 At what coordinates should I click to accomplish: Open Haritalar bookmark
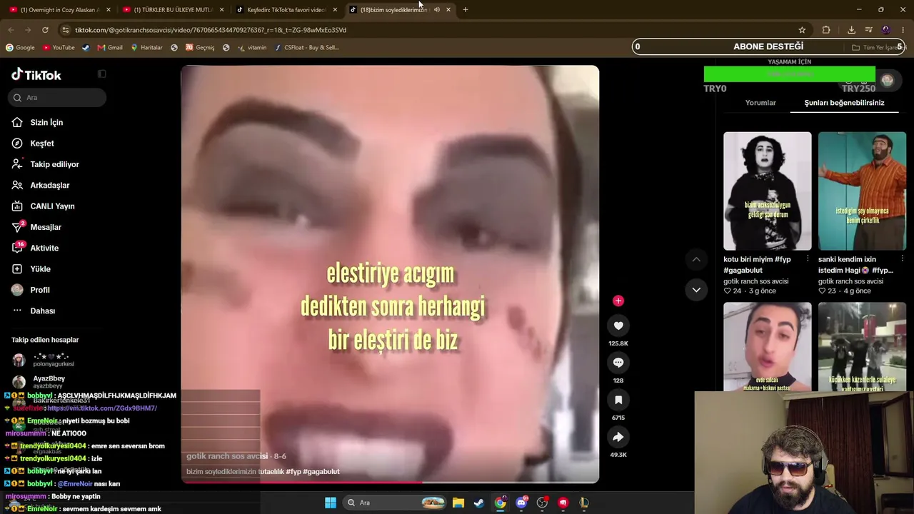[146, 48]
